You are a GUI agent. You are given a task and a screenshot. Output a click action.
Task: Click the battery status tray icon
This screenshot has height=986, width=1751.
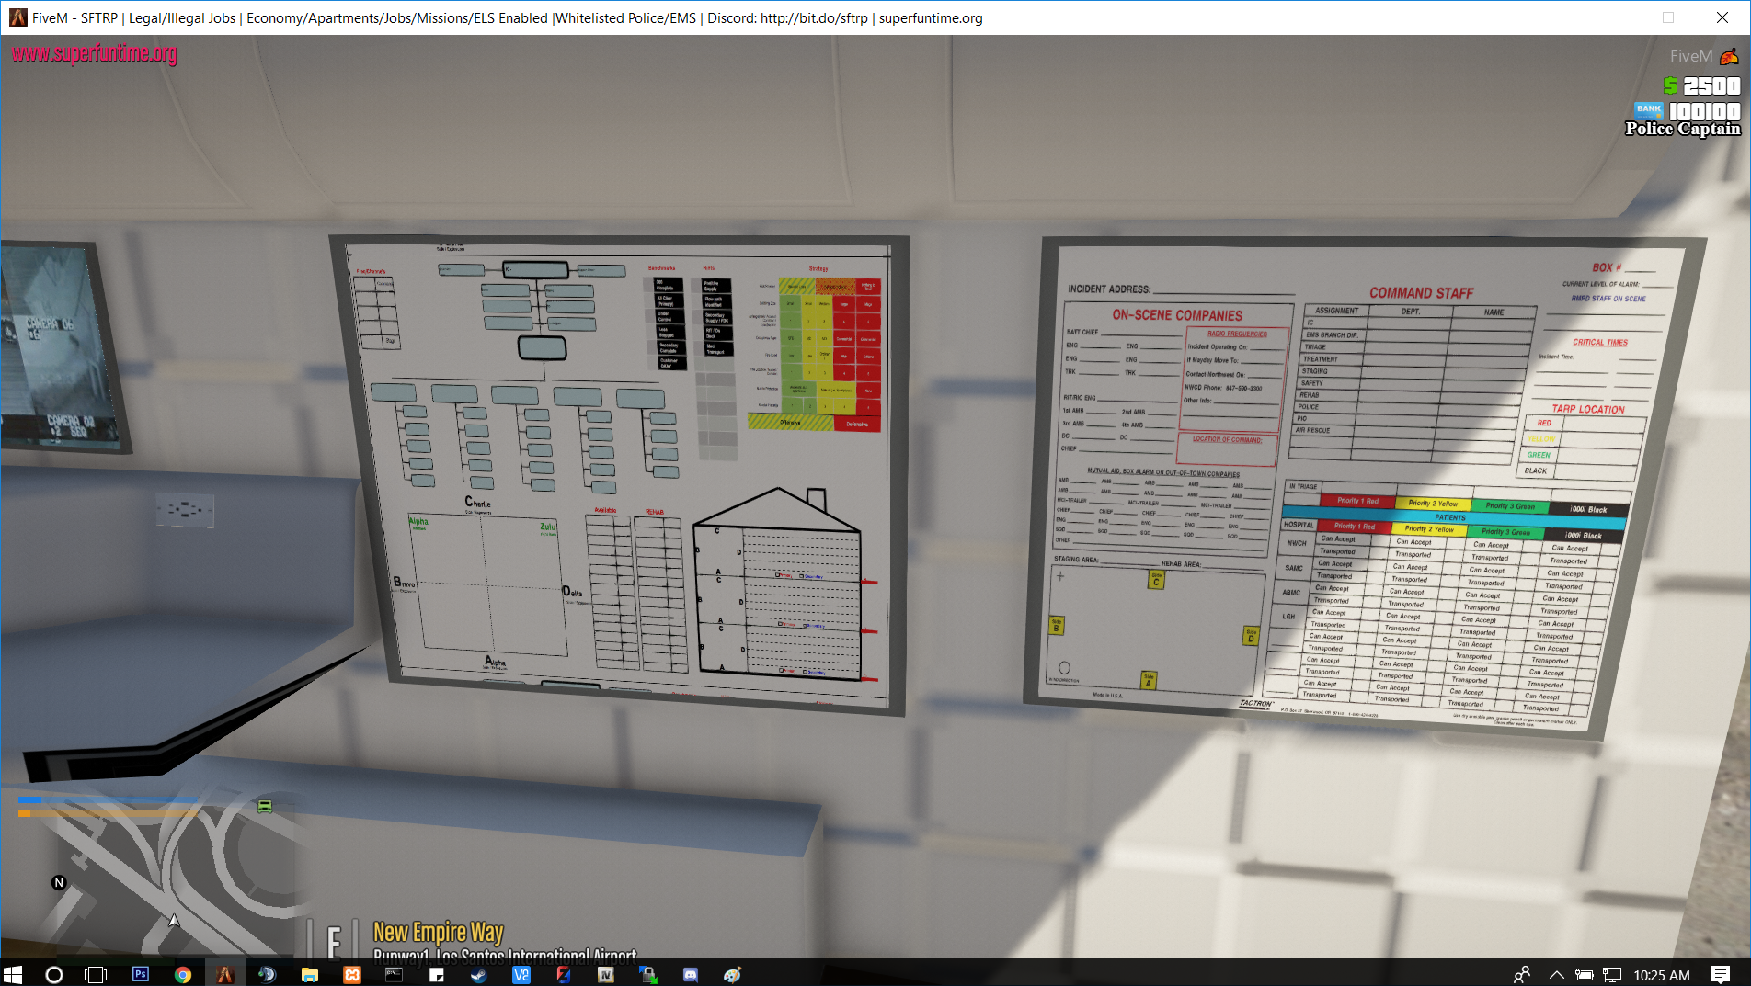point(1584,974)
